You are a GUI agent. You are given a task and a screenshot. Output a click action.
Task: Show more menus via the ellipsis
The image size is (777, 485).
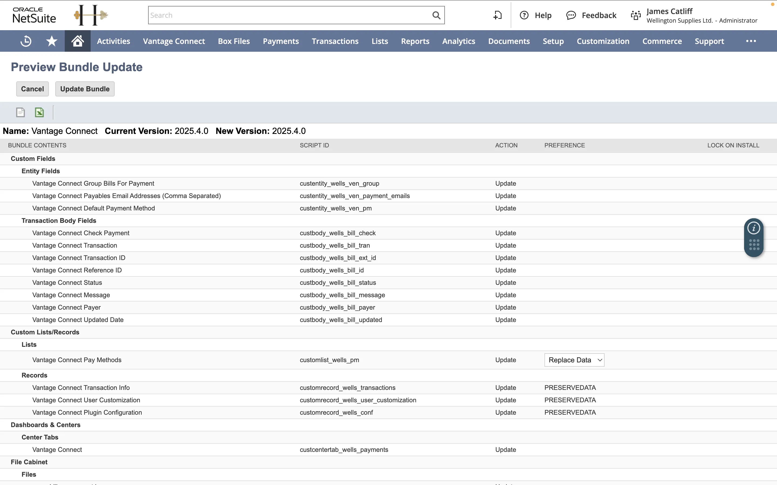(x=751, y=41)
